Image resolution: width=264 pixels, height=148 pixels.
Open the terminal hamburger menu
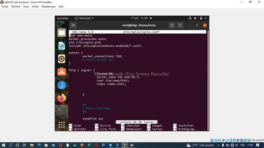click(x=180, y=25)
